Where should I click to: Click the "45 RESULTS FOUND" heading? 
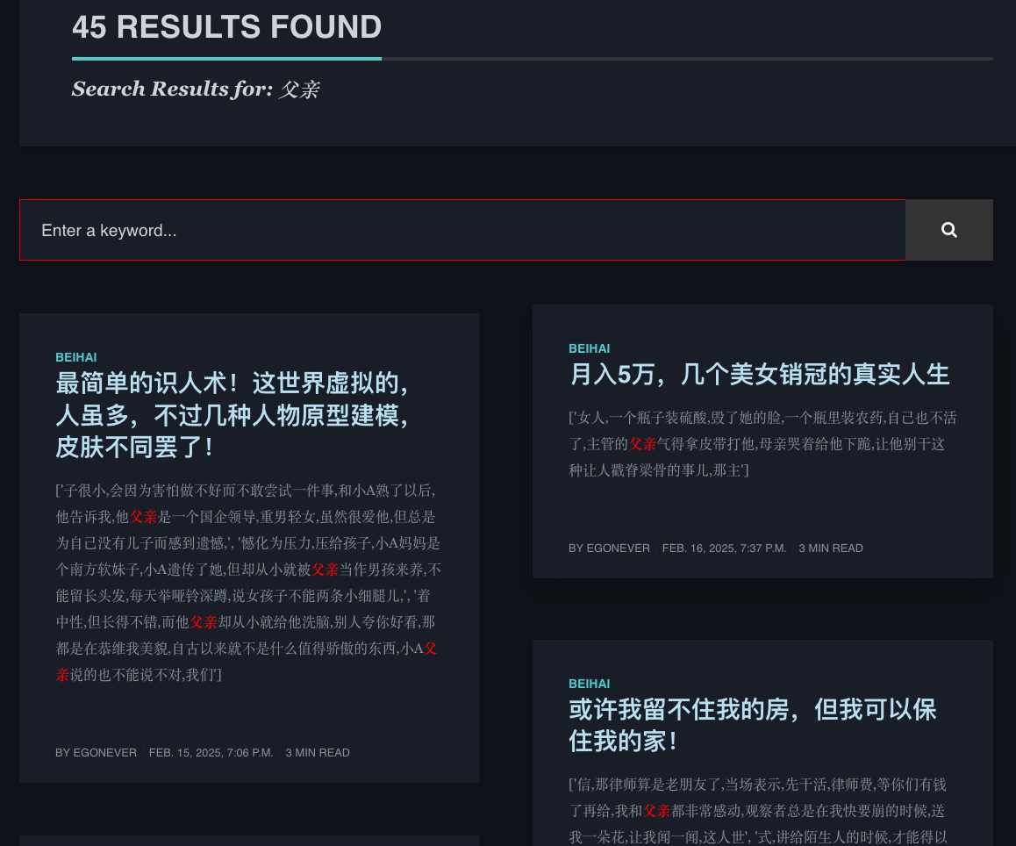[226, 27]
